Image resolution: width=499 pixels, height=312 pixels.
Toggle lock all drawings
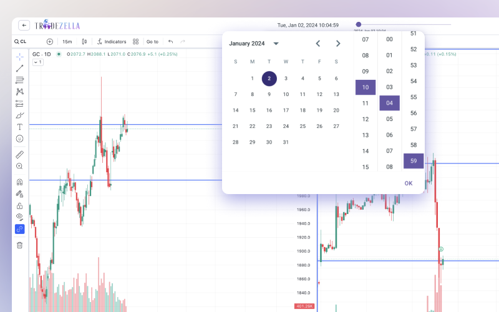[x=19, y=206]
